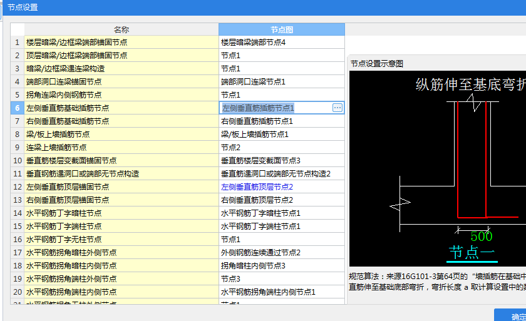Click cell 水平钢筋丁字端柱节点1
The height and width of the screenshot is (321, 526).
pyautogui.click(x=282, y=226)
